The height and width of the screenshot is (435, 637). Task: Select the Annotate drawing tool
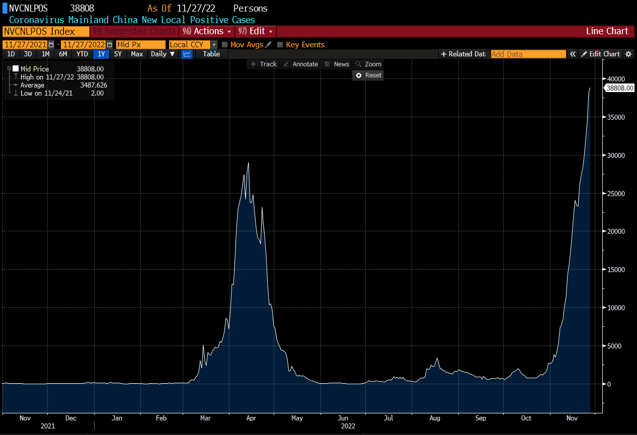coord(300,64)
